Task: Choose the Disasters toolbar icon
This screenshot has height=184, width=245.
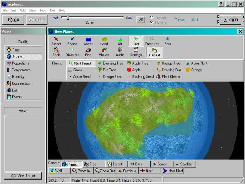Action: coord(72,52)
